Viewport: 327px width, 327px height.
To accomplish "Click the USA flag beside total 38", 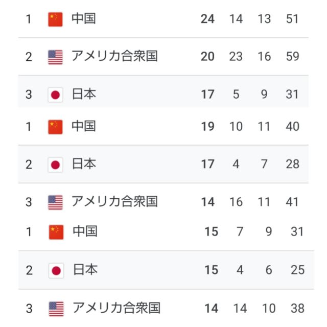I will coord(56,309).
